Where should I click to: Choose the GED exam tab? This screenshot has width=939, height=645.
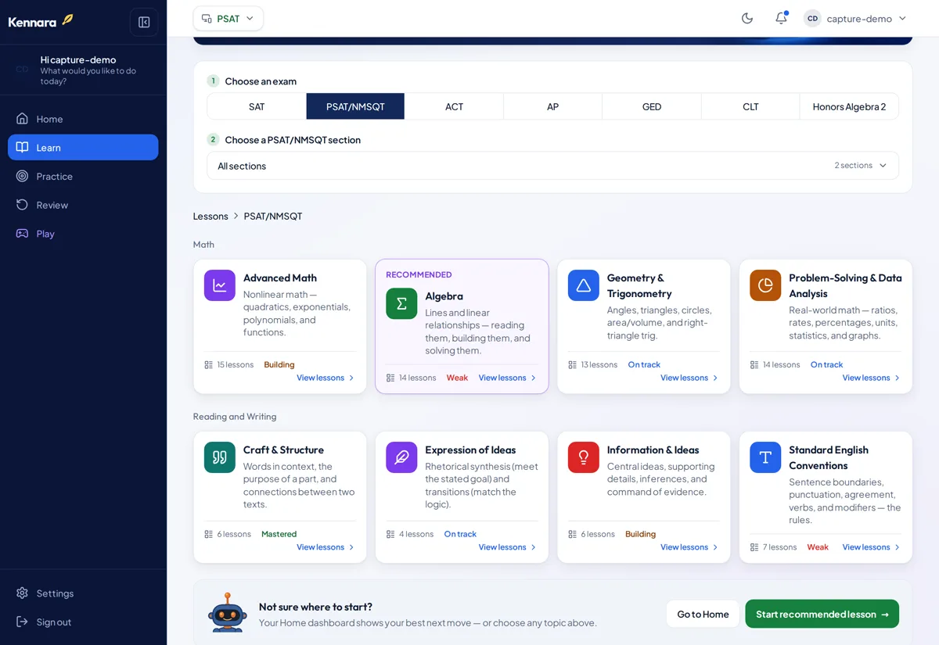[652, 106]
